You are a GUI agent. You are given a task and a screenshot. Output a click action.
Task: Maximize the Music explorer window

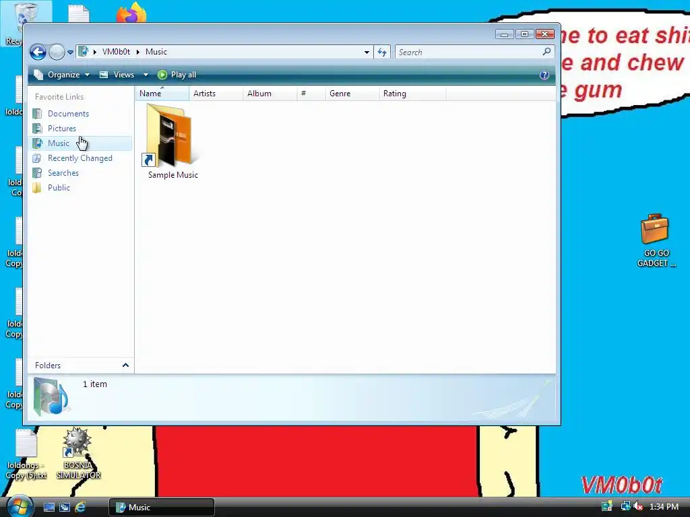click(x=524, y=34)
